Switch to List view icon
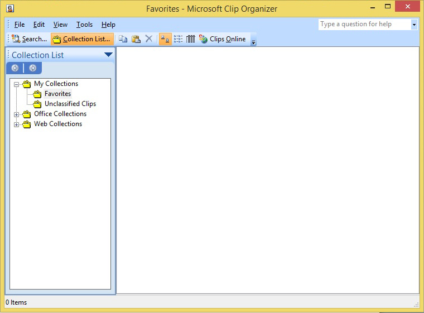424x313 pixels. coord(178,39)
